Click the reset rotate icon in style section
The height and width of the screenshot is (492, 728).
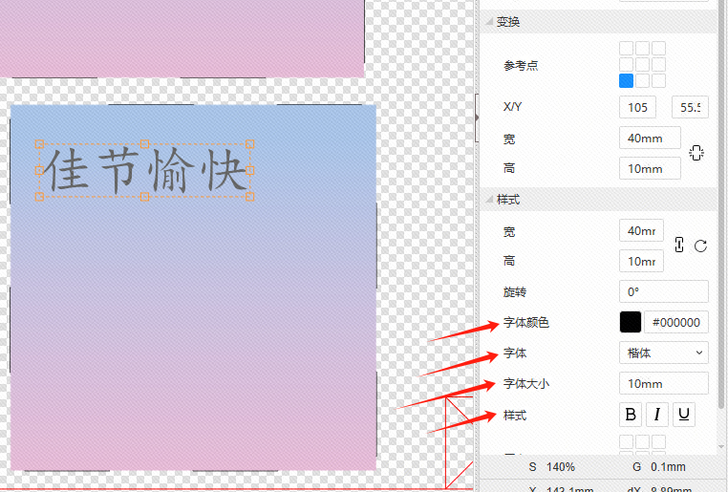tap(700, 246)
